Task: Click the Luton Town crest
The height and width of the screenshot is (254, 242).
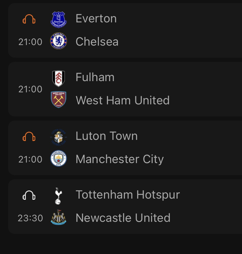Action: [x=59, y=137]
